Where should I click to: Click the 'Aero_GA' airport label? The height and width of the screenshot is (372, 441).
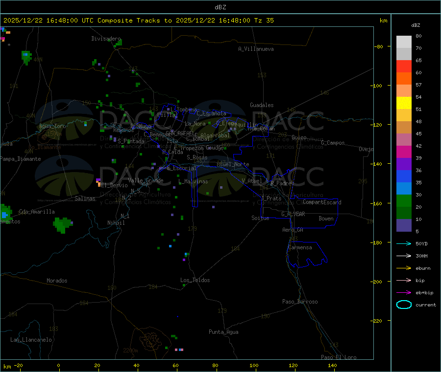(x=293, y=230)
